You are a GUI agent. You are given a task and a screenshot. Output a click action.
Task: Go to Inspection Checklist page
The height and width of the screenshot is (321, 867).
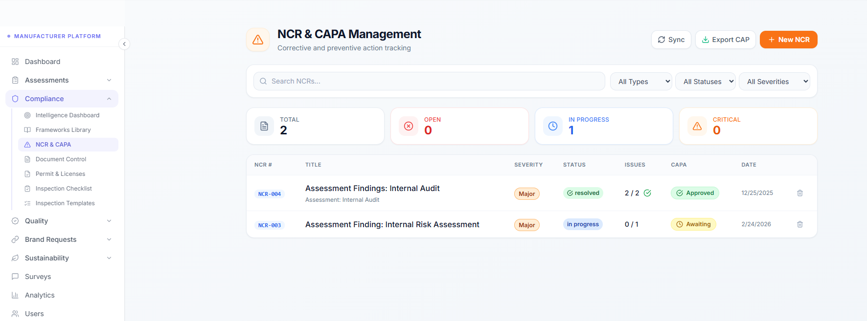tap(64, 189)
